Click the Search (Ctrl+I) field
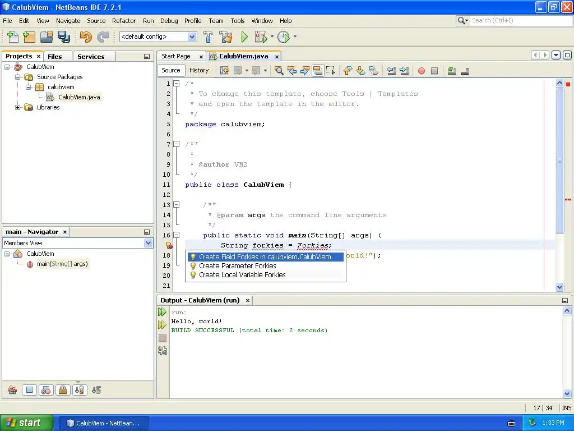Image resolution: width=574 pixels, height=431 pixels. pyautogui.click(x=522, y=21)
